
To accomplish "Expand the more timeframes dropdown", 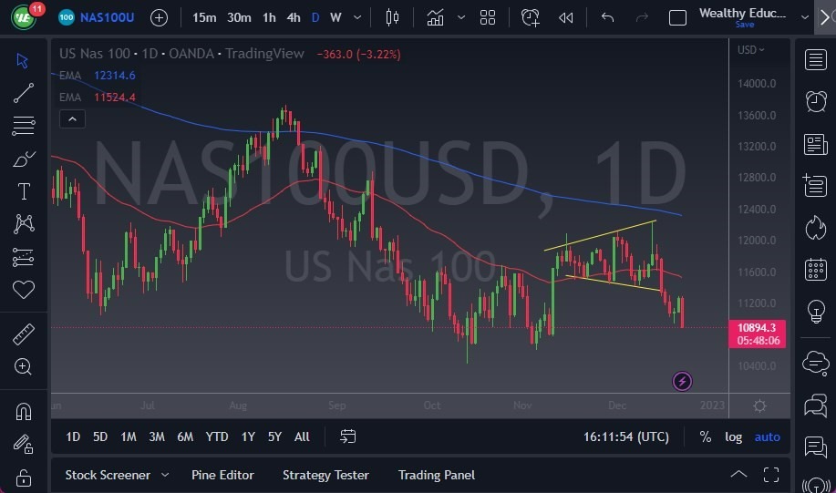I will pos(357,17).
